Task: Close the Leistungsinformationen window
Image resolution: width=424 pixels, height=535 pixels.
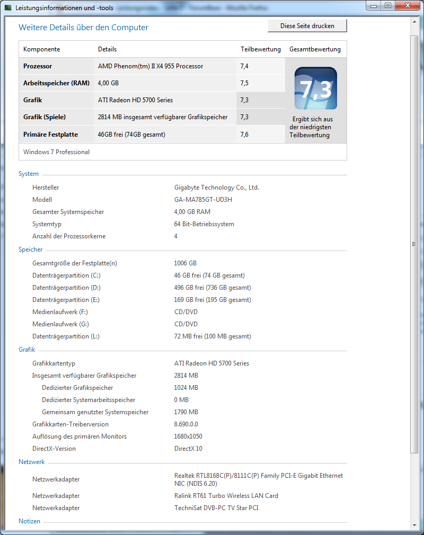Action: point(408,5)
